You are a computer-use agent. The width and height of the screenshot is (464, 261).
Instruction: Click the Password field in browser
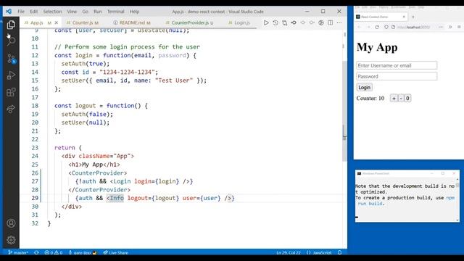[x=397, y=76]
